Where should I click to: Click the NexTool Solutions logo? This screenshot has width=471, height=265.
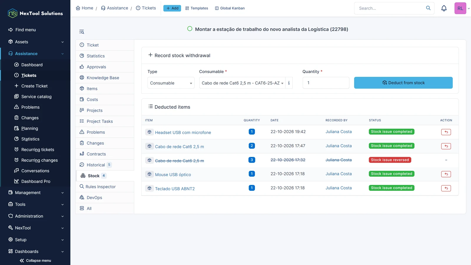click(x=35, y=13)
